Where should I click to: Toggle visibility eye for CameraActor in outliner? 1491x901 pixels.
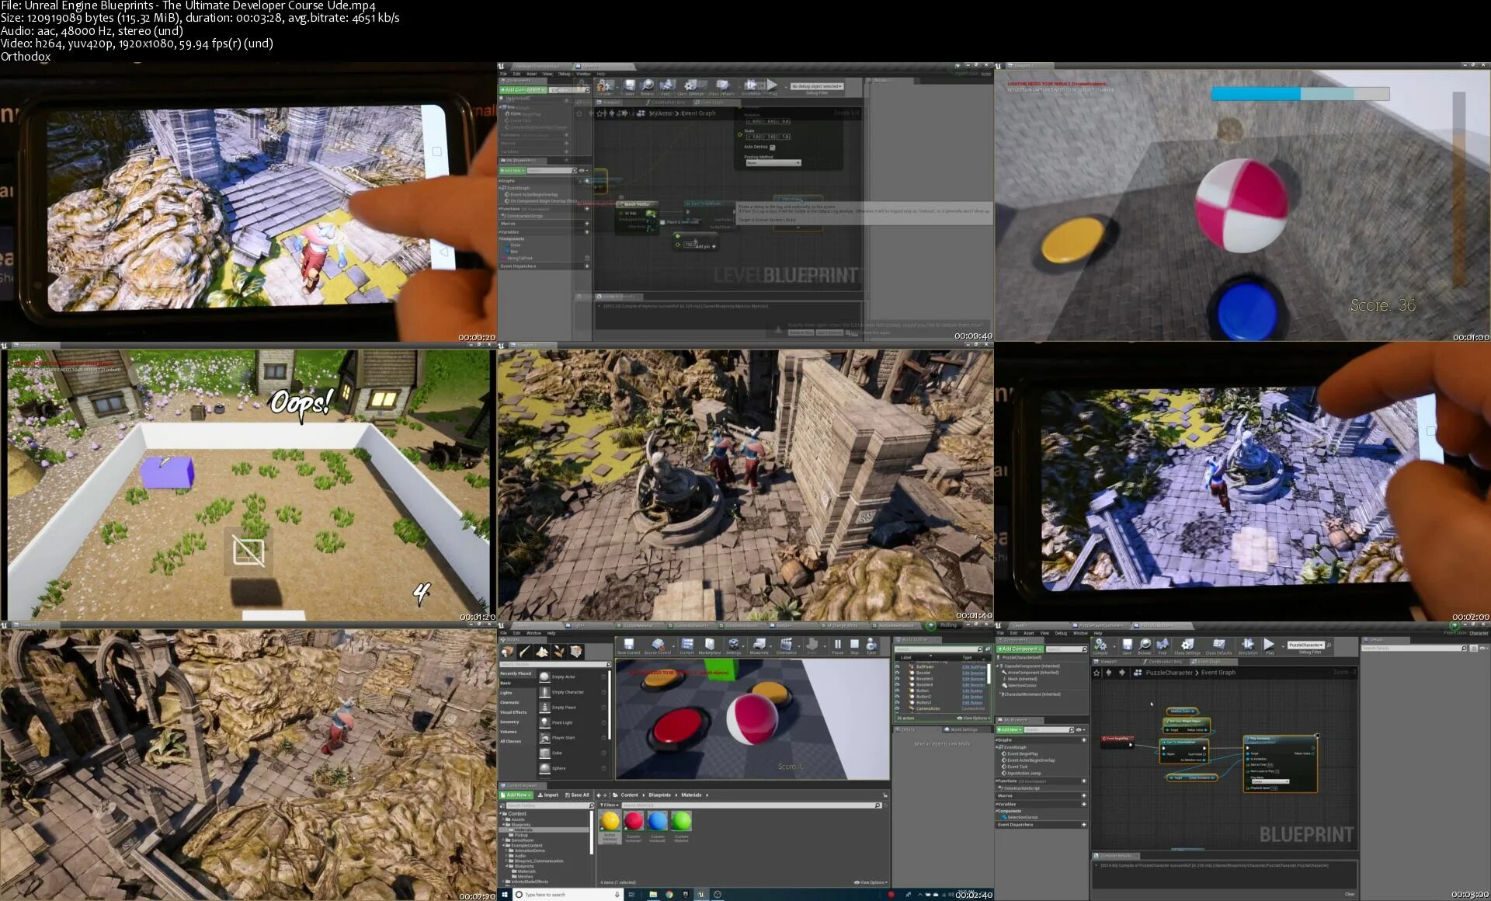(897, 708)
